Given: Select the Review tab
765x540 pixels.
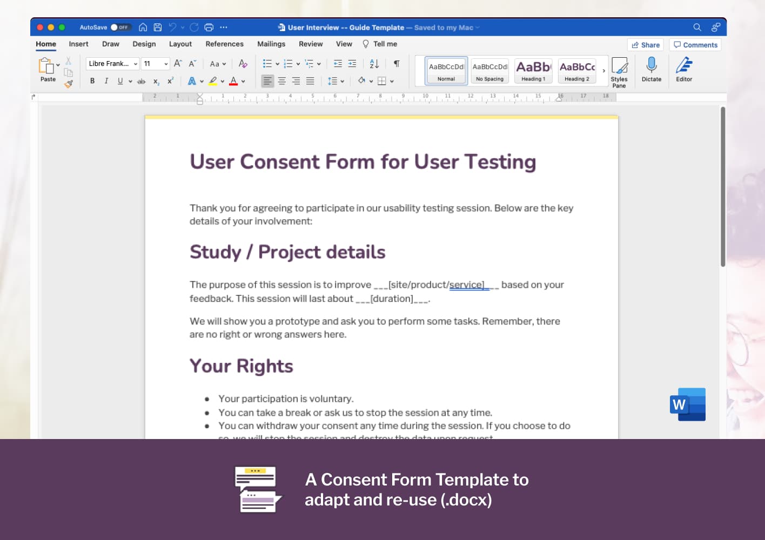Looking at the screenshot, I should pyautogui.click(x=311, y=44).
